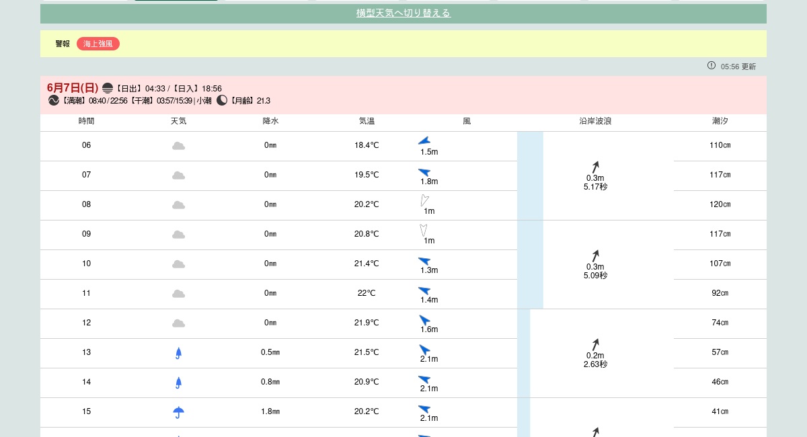Click the cloudy icon in the 12 row
This screenshot has width=807, height=437.
click(x=178, y=323)
